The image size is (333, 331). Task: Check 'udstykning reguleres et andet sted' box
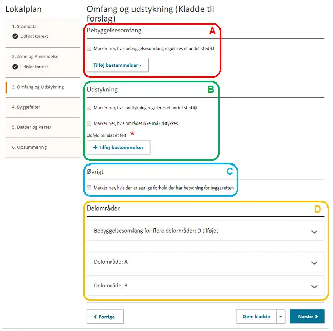(90, 108)
